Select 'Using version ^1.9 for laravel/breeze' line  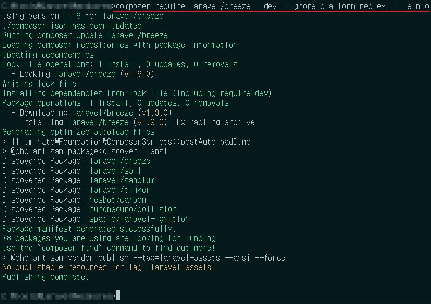[83, 16]
